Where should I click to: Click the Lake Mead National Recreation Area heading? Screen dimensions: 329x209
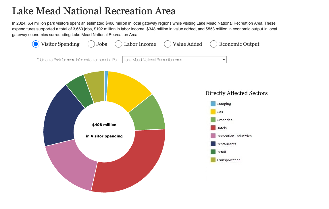tap(94, 11)
